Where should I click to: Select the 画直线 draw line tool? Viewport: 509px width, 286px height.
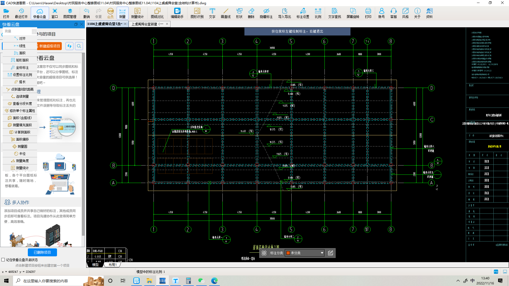coord(226,13)
